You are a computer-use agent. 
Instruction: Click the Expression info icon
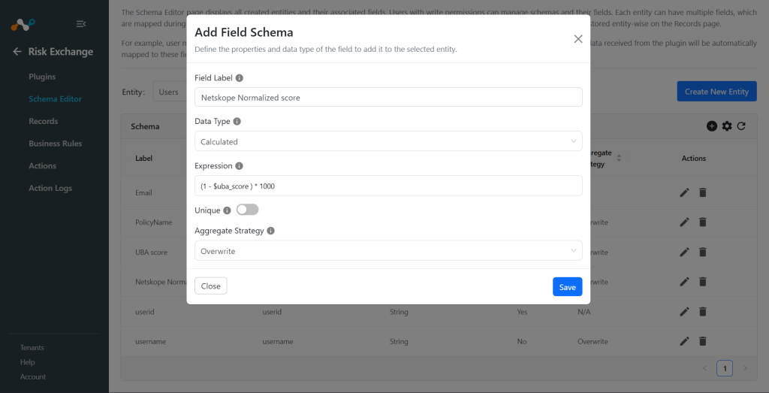(x=239, y=166)
